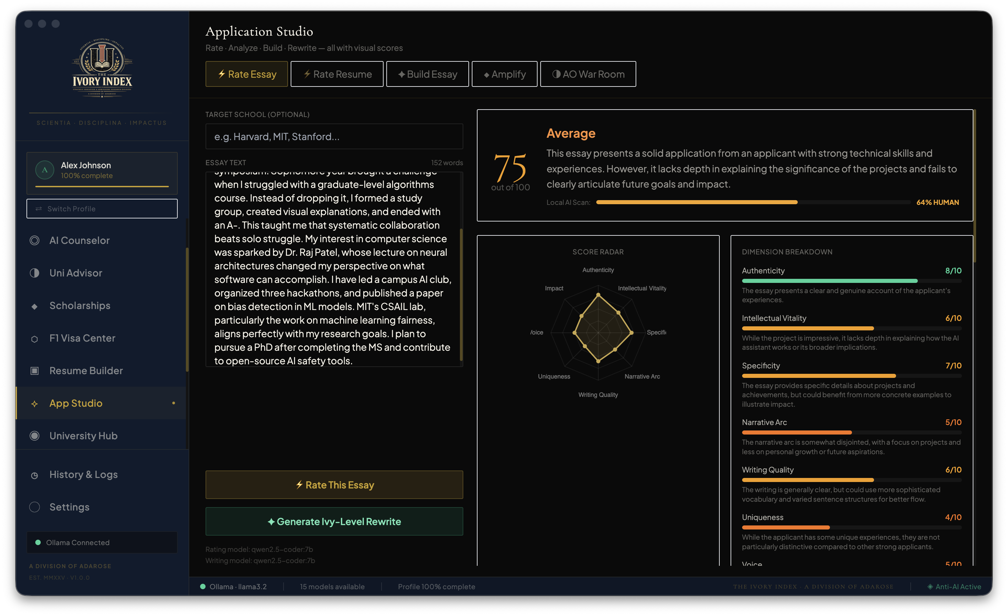The image size is (1008, 616).
Task: Click the essay text scrollbar
Action: 461,294
